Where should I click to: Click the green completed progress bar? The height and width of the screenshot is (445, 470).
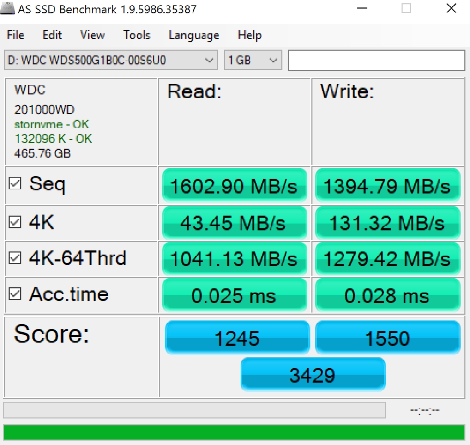tap(234, 433)
